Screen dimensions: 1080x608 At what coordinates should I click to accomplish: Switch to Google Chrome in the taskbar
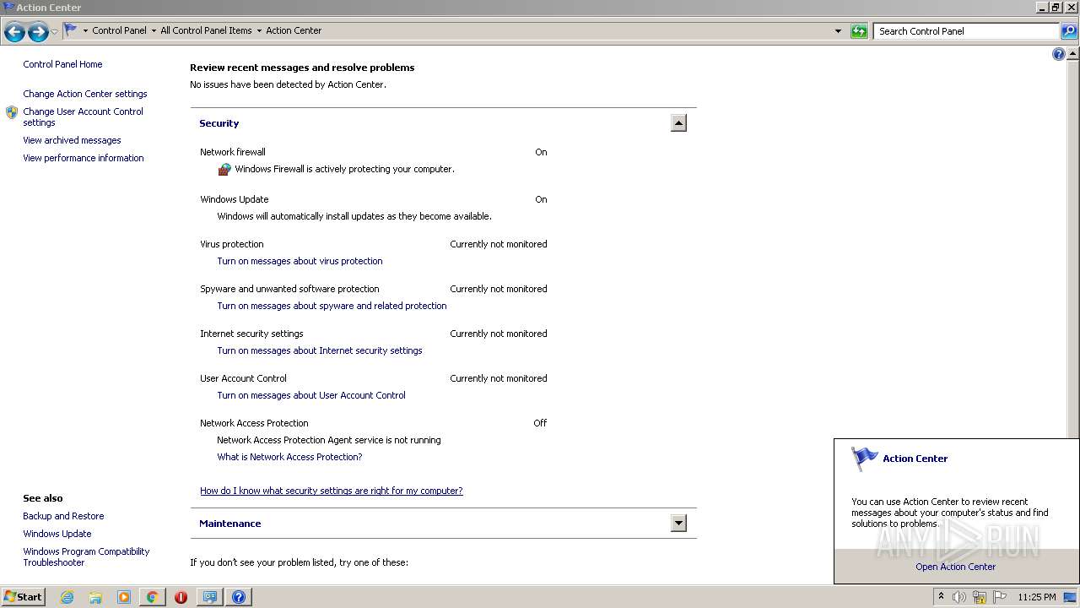point(152,597)
